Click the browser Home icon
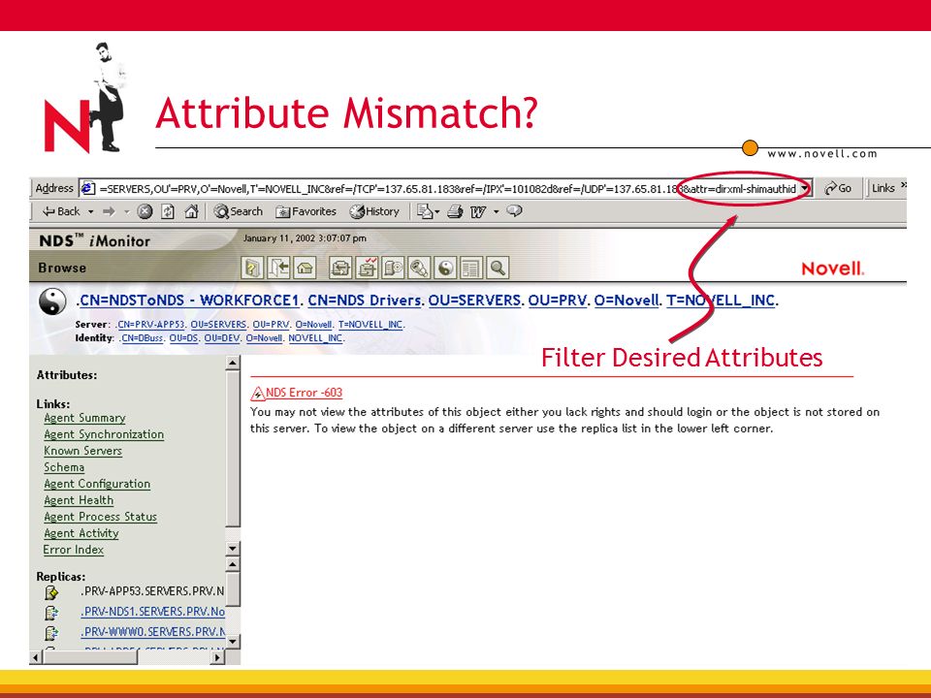Screen dimensions: 931x698 pyautogui.click(x=191, y=211)
